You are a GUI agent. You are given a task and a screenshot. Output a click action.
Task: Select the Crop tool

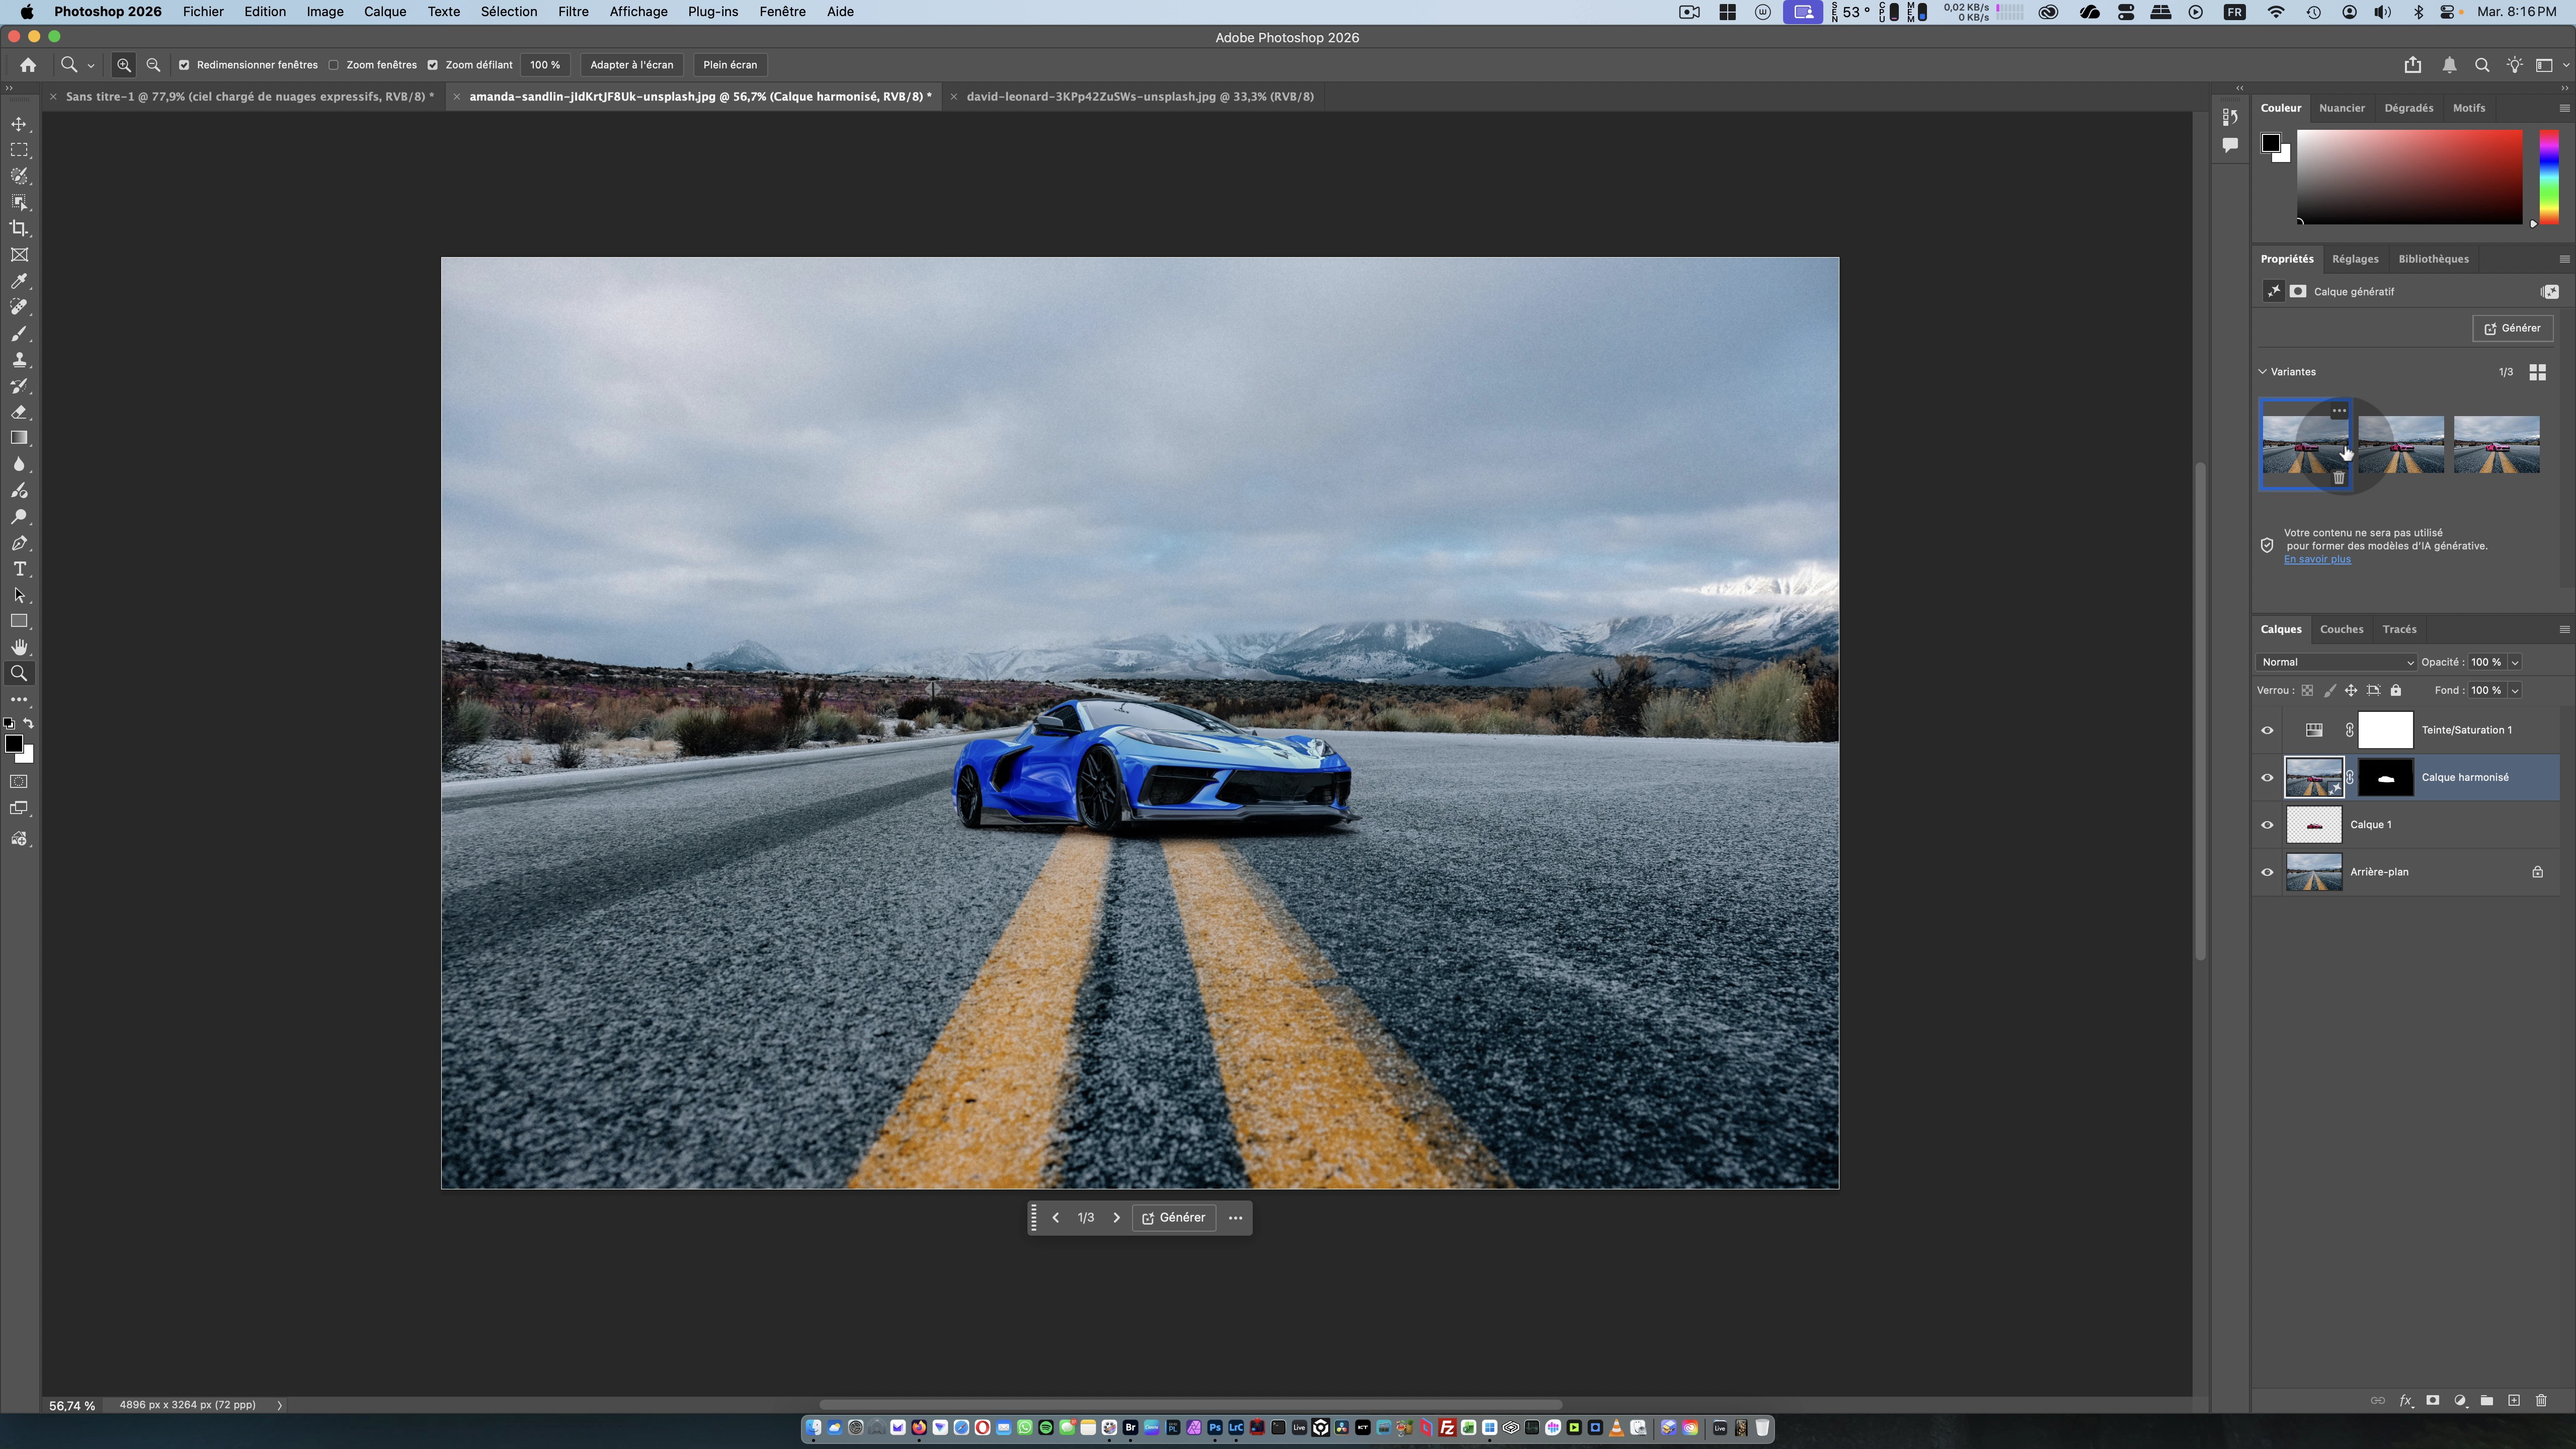point(19,228)
